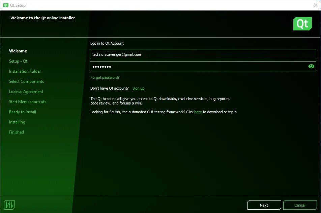Image resolution: width=321 pixels, height=213 pixels.
Task: Select the Installing step
Action: click(17, 122)
